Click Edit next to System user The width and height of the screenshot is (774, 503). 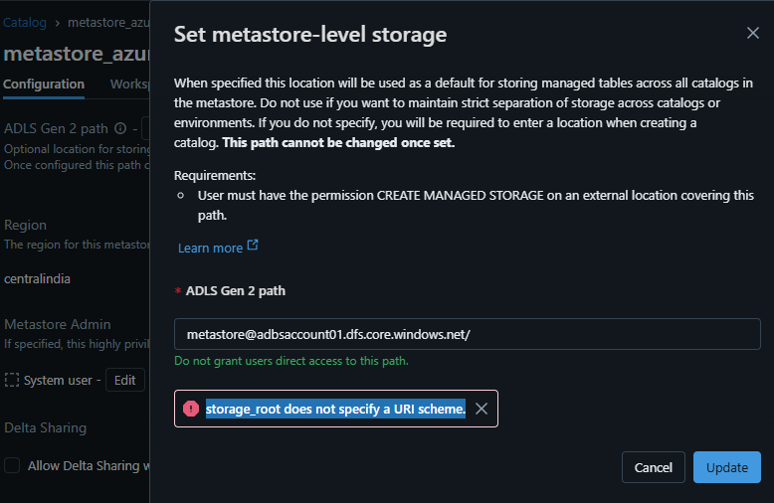tap(124, 380)
